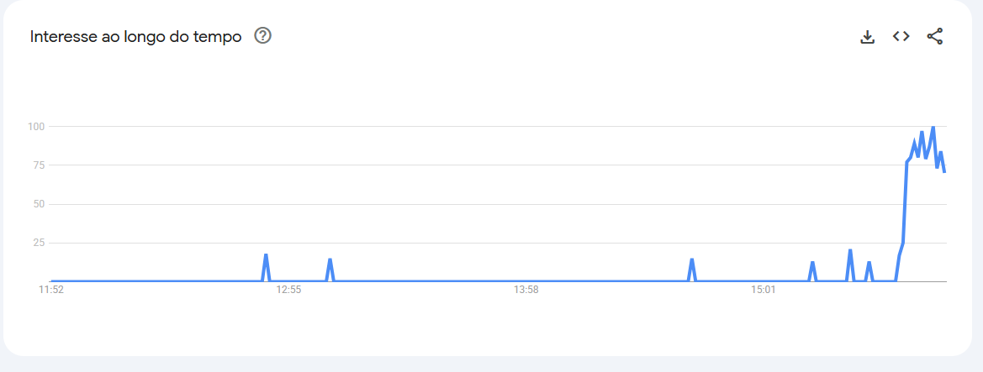Click the 12:55 time axis label
983x372 pixels.
(x=288, y=291)
